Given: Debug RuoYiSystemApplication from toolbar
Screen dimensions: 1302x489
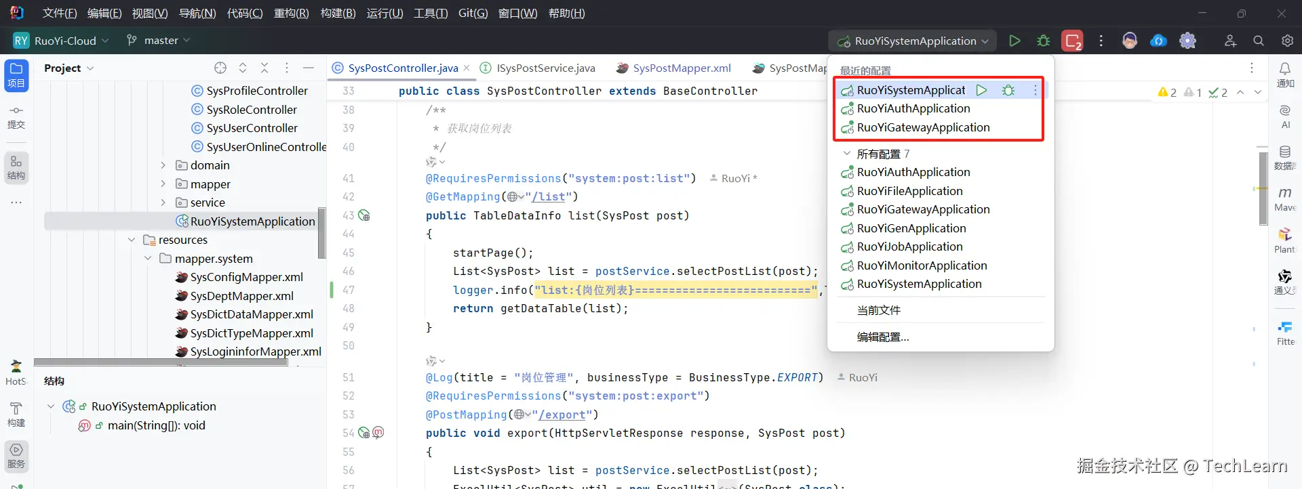Looking at the screenshot, I should (x=1044, y=41).
